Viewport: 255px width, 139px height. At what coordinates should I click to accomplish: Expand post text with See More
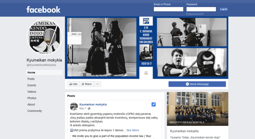tap(133, 130)
